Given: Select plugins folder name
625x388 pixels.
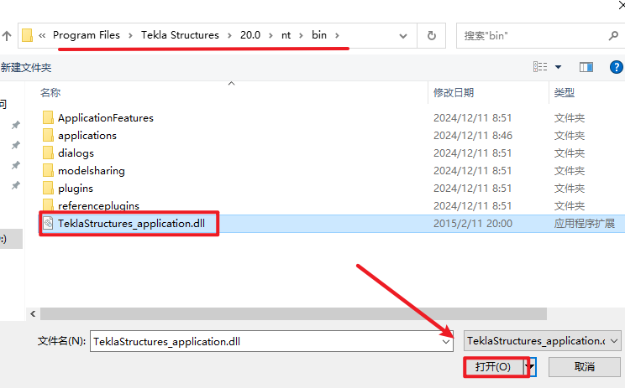Looking at the screenshot, I should tap(76, 188).
